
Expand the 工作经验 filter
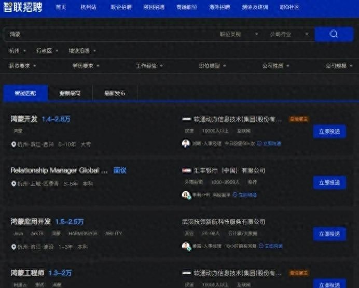149,66
